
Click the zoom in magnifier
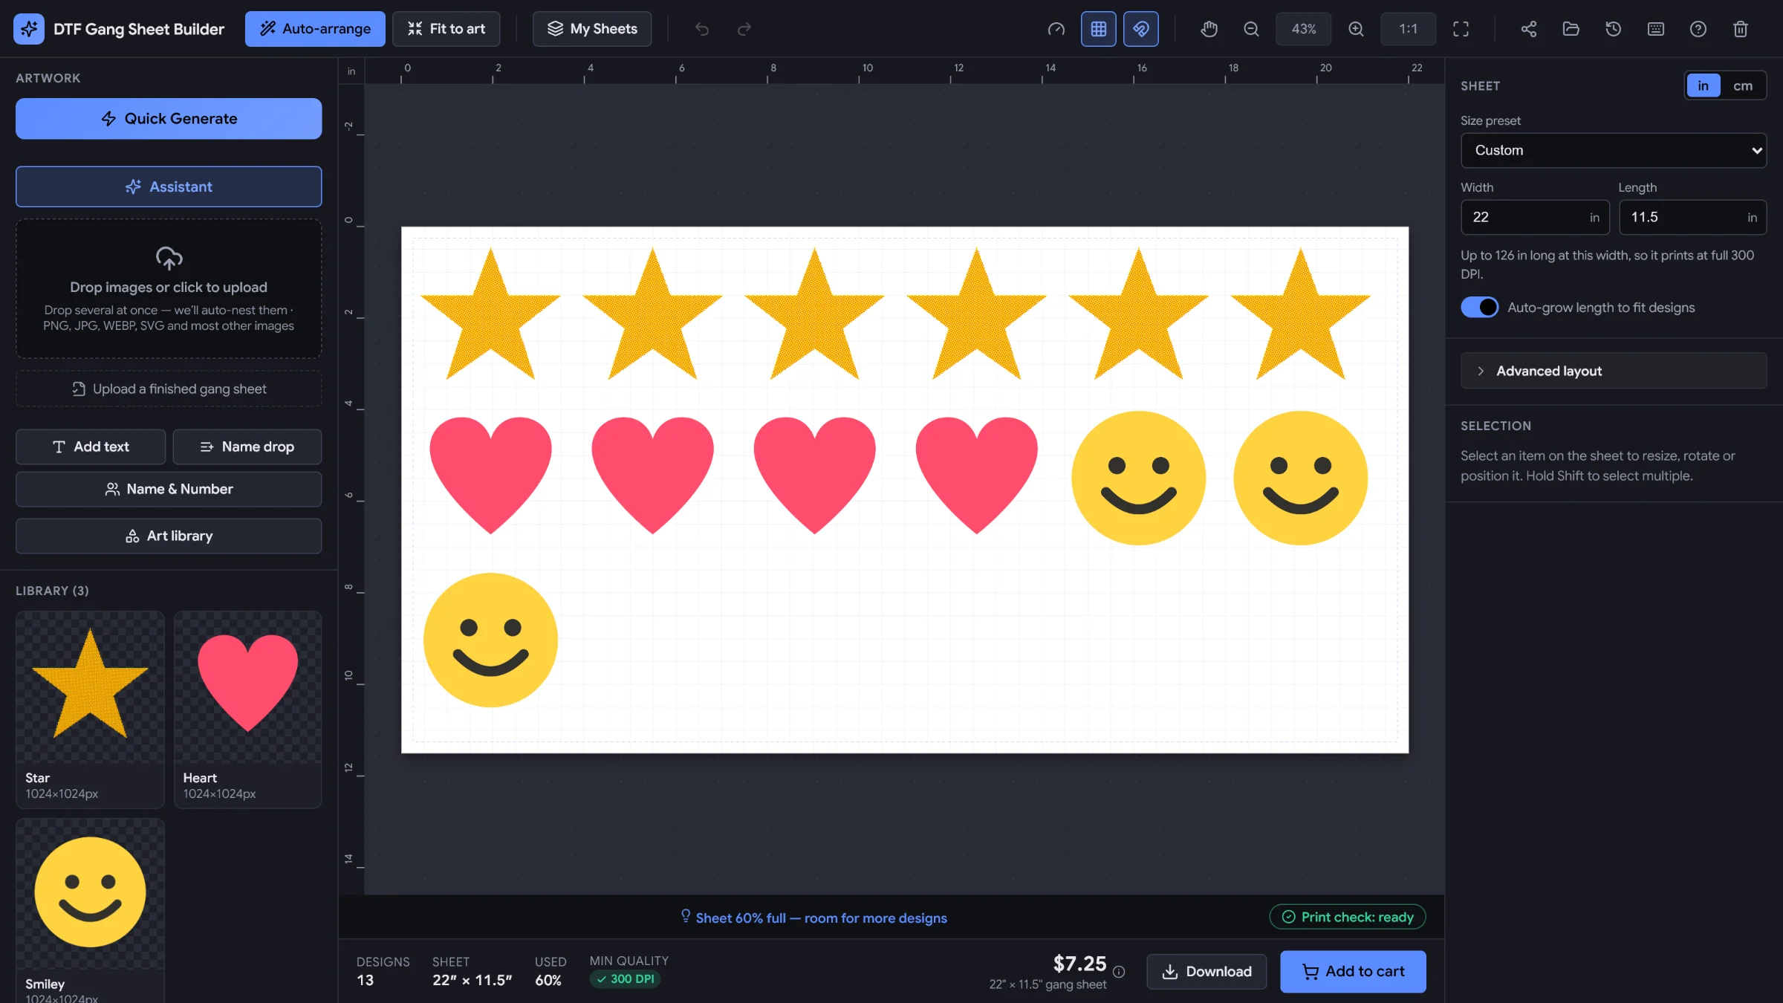point(1356,29)
